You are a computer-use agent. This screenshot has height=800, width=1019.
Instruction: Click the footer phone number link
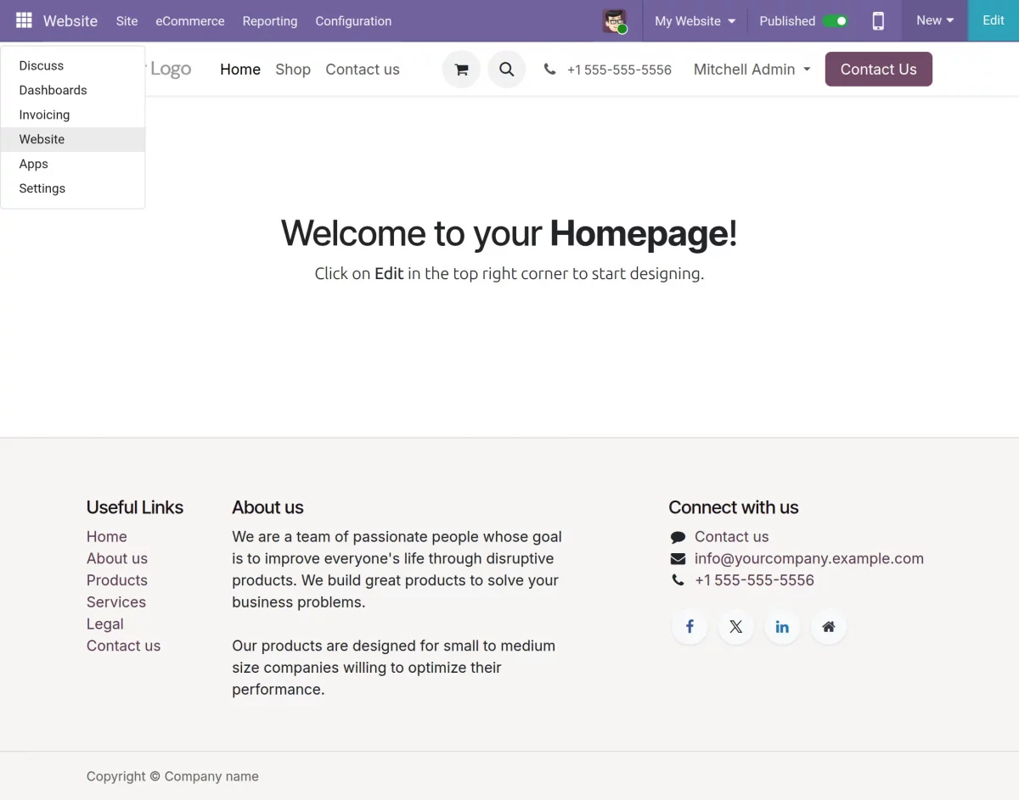pos(754,580)
